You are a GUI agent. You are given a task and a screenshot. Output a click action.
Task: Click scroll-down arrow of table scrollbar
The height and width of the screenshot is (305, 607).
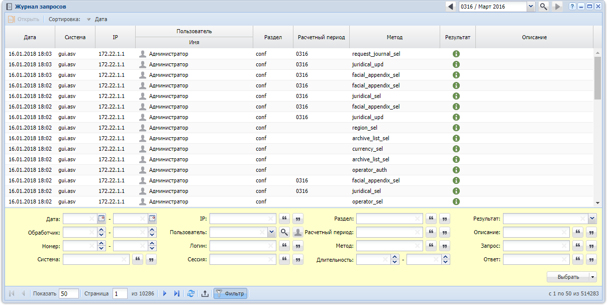597,202
